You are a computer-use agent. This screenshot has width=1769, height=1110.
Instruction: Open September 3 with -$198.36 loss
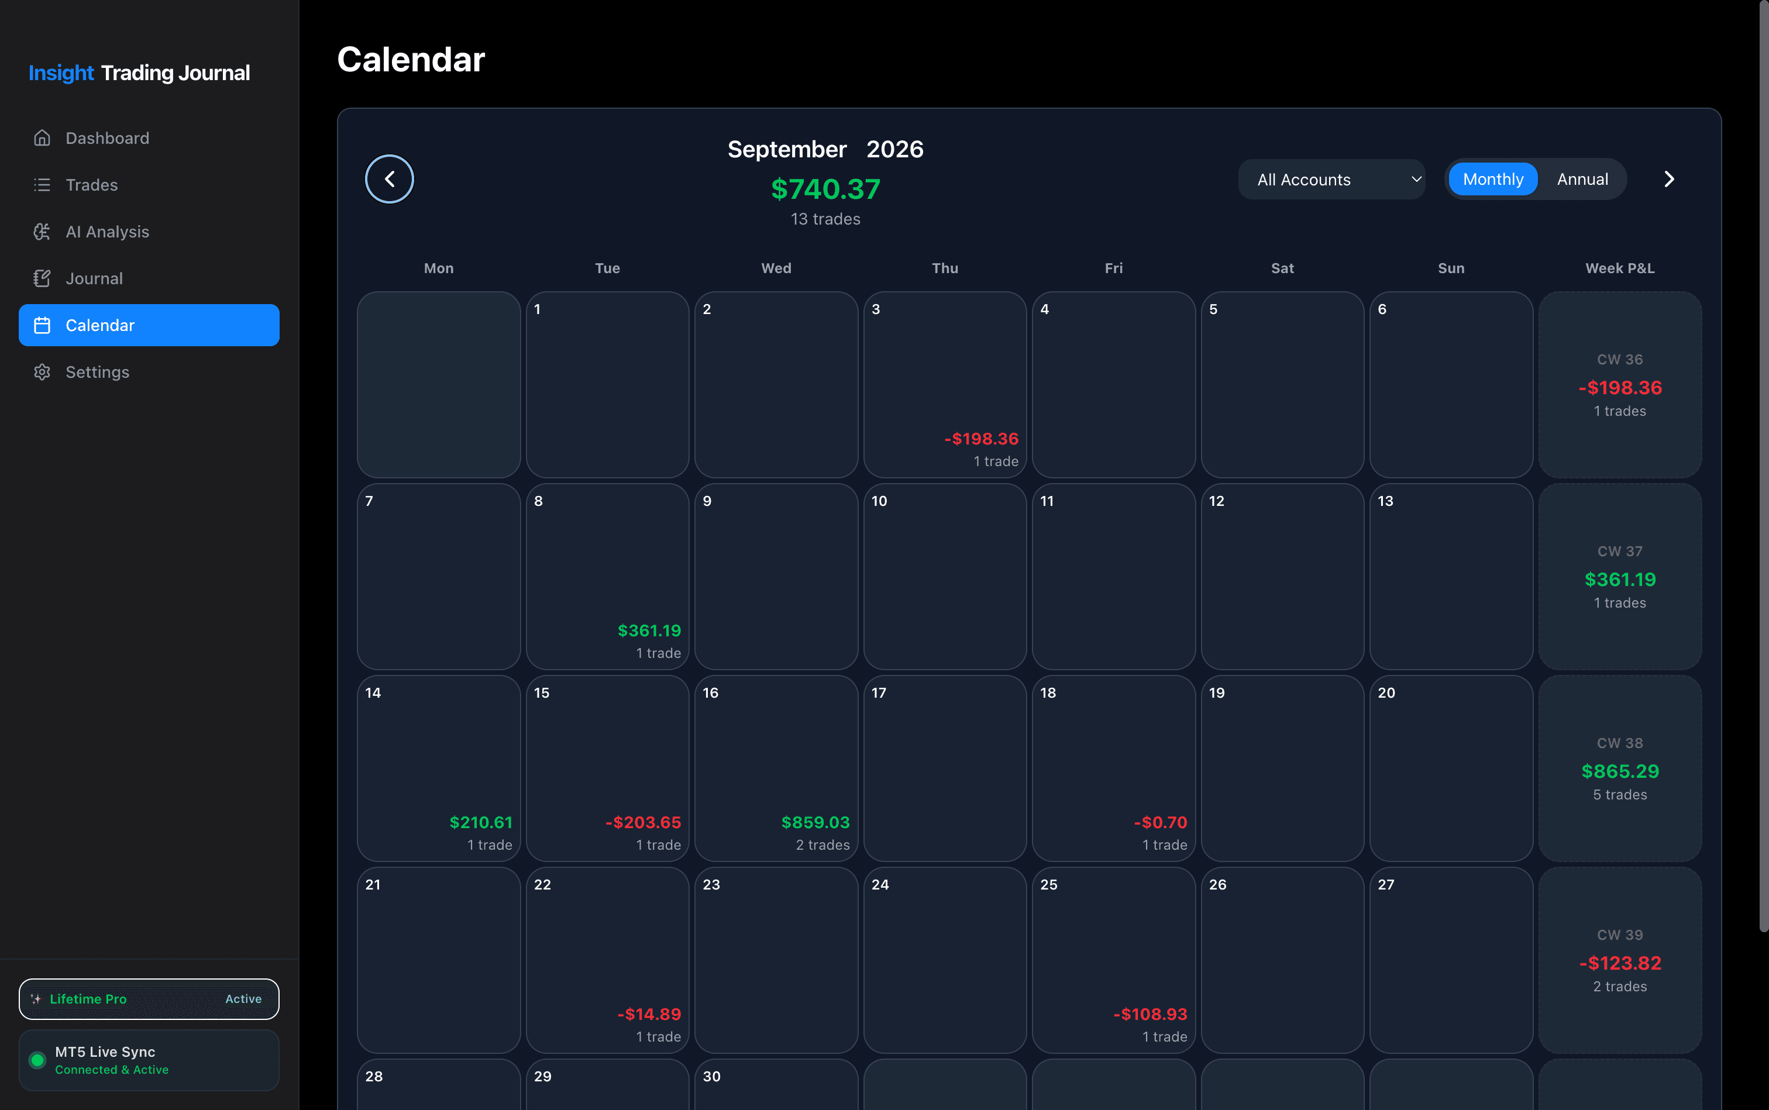coord(944,385)
